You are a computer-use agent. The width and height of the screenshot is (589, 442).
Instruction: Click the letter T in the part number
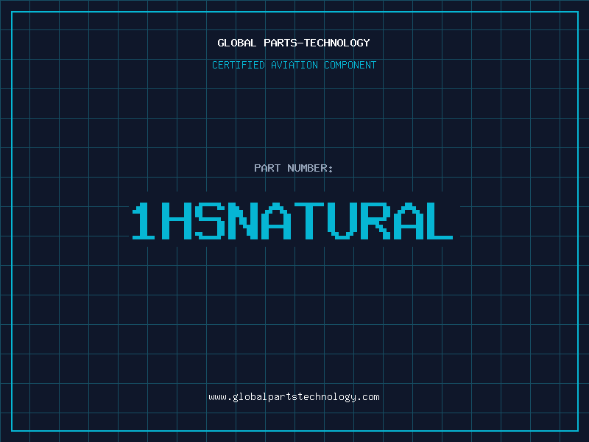pos(308,221)
